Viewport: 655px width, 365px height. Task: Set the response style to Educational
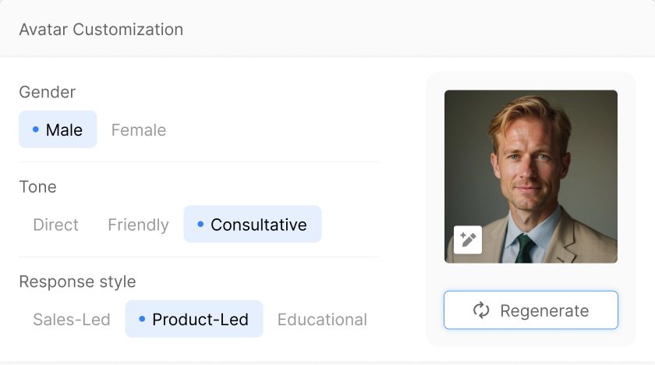pyautogui.click(x=322, y=320)
